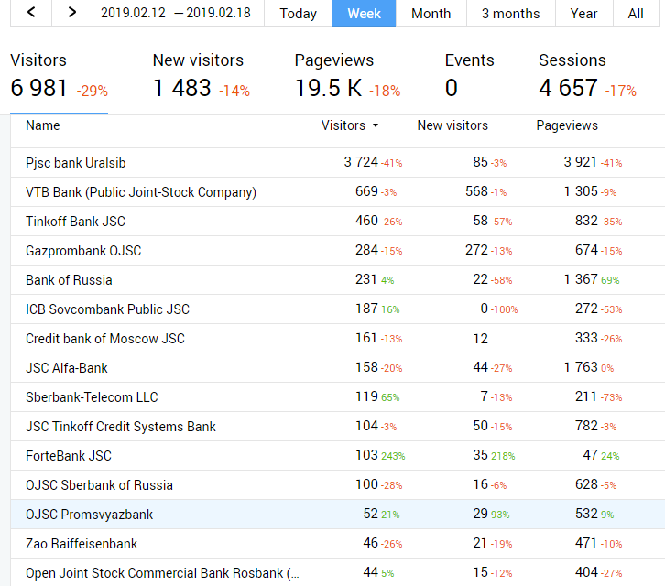Viewport: 665px width, 586px height.
Task: Select the Sessions 4 657 summary metric
Action: coord(587,76)
